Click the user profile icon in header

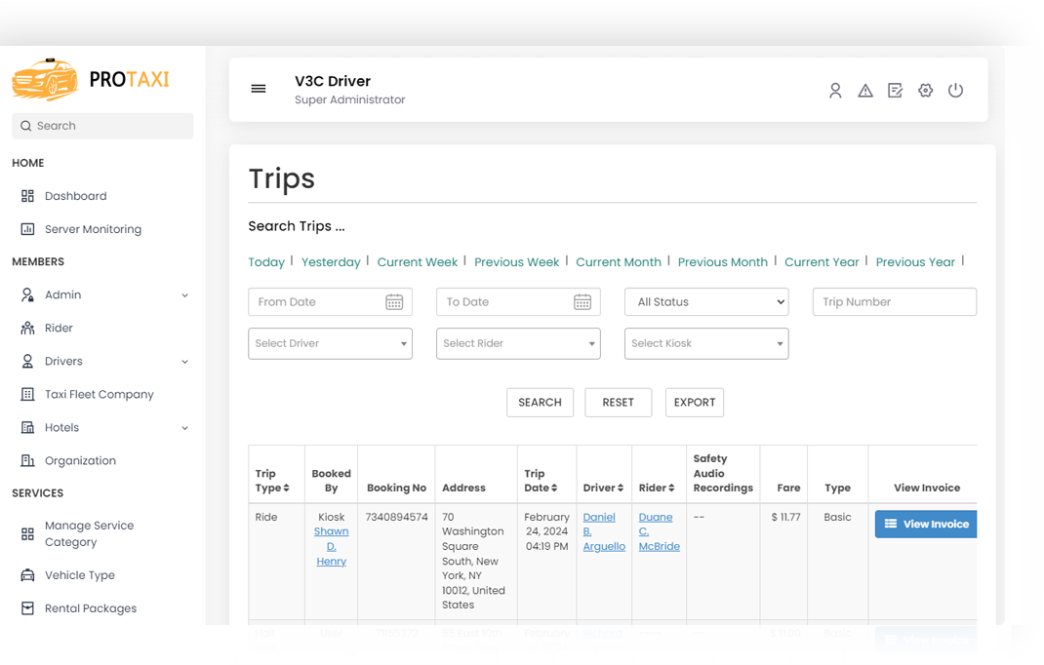click(x=835, y=90)
